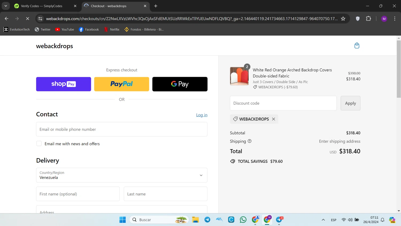
Task: Open the battery status tray icon
Action: (x=357, y=220)
